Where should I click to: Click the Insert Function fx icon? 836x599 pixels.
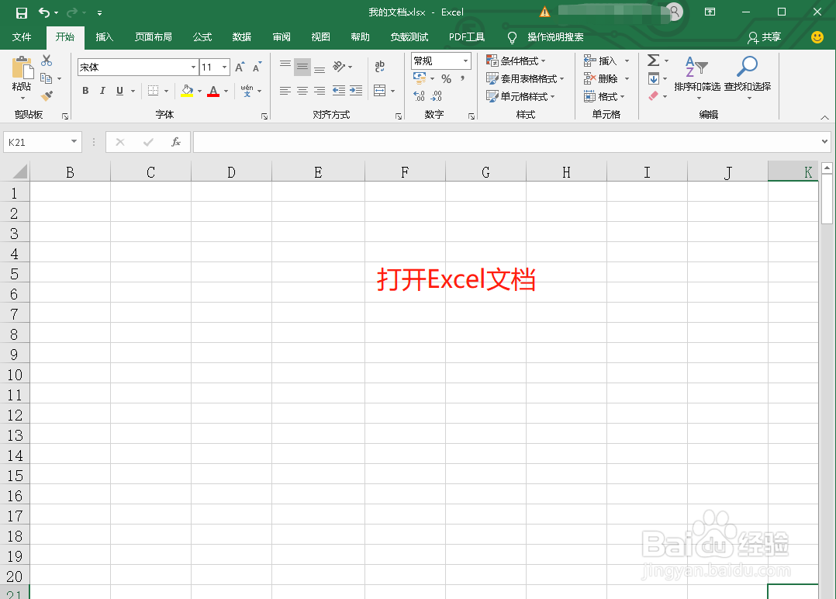pos(176,142)
